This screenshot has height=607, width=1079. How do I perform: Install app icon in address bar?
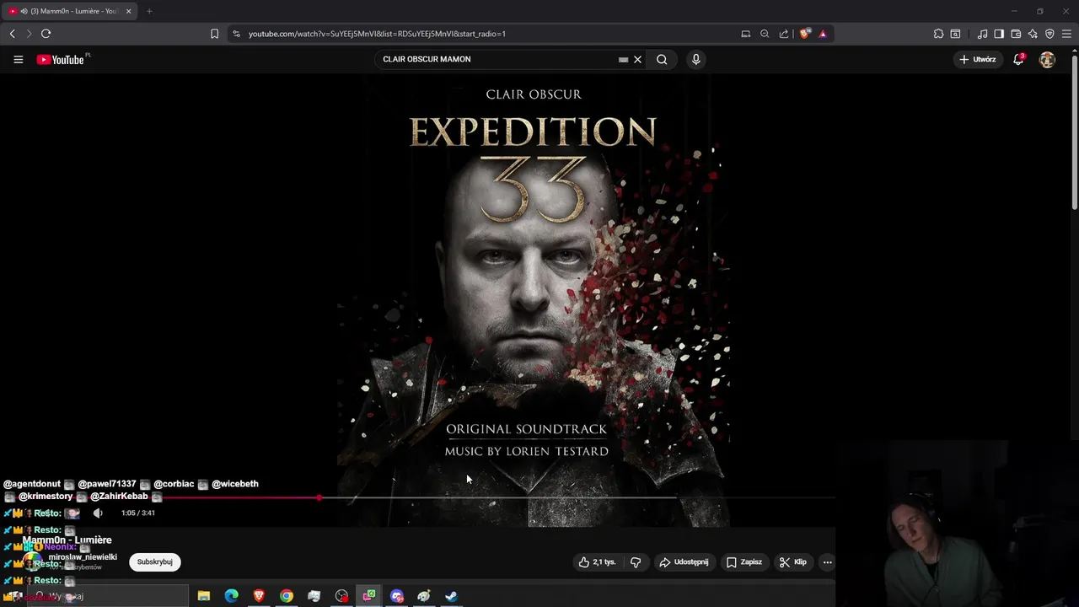(746, 34)
